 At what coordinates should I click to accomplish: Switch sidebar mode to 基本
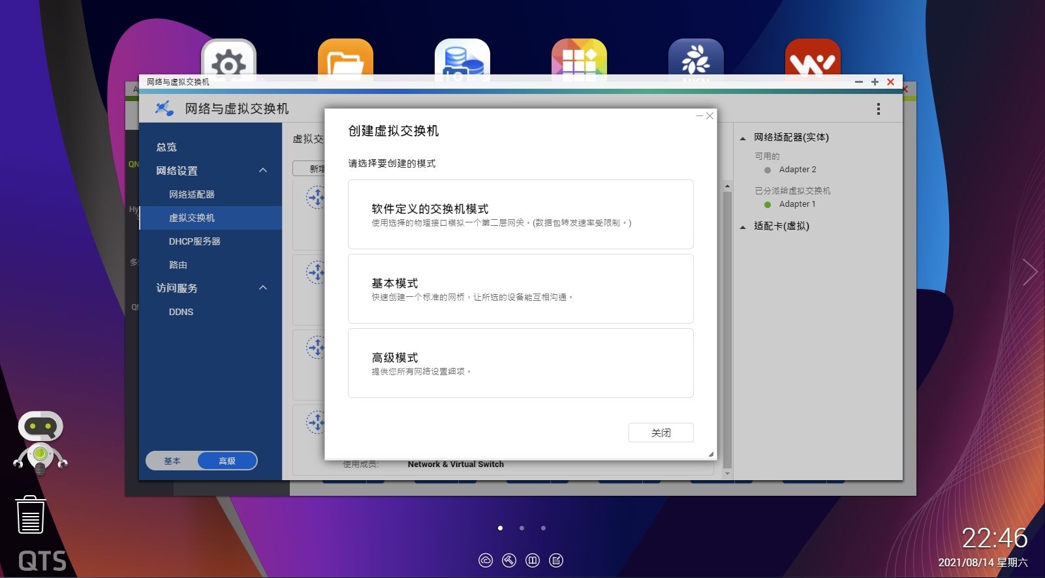172,461
